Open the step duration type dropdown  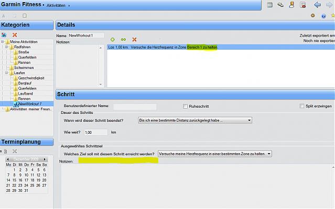(194, 120)
